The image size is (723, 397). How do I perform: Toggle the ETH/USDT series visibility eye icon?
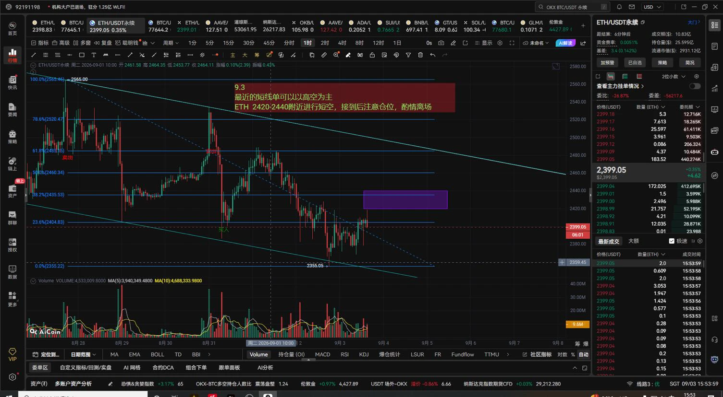33,65
